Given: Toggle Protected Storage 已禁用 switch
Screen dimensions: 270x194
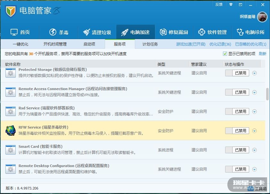Looking at the screenshot, I should click(x=237, y=73).
